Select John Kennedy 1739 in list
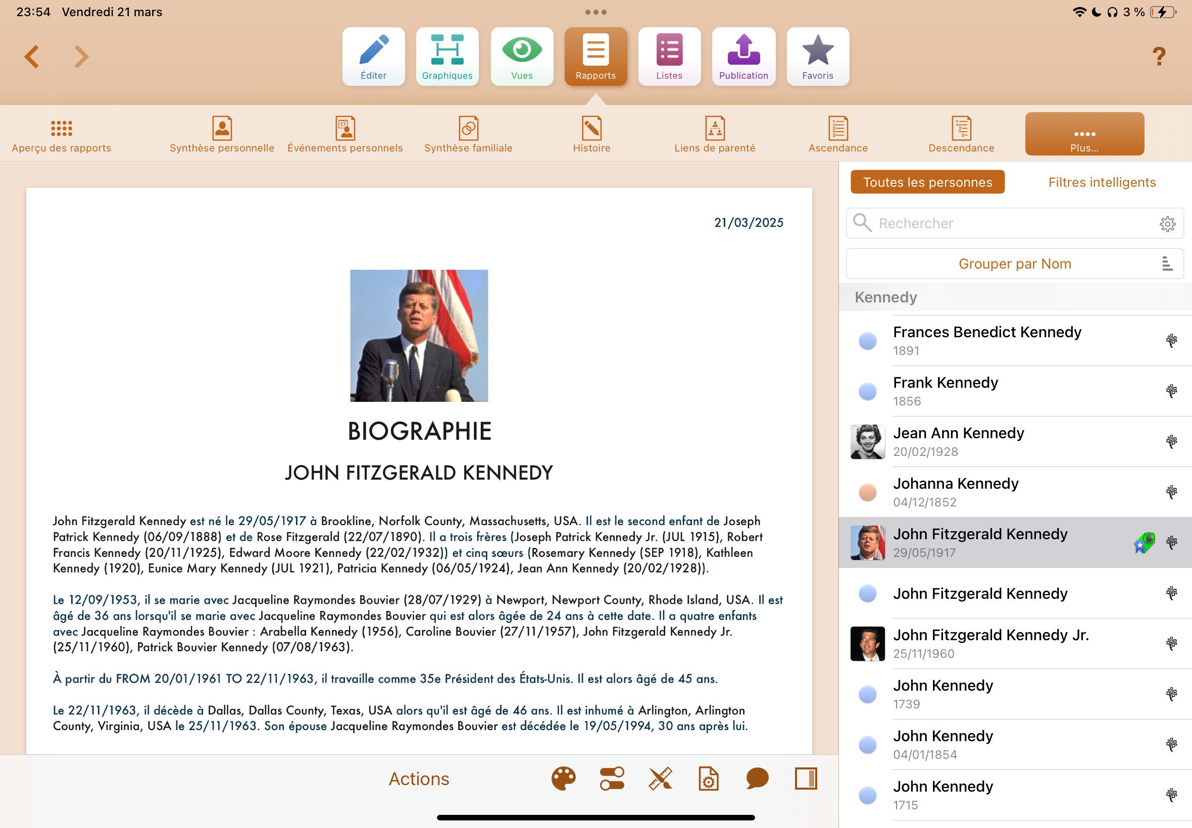This screenshot has height=828, width=1192. point(1015,694)
